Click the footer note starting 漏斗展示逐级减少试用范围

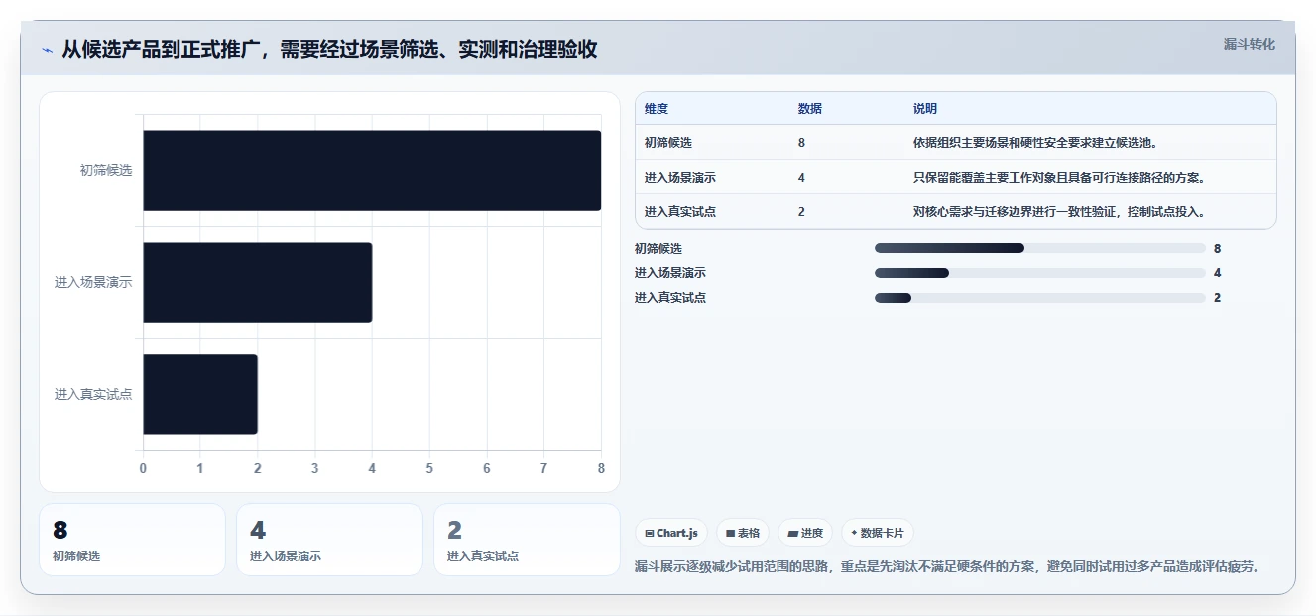pos(947,567)
